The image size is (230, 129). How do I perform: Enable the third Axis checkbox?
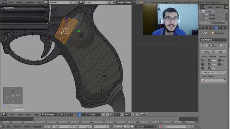pos(203,68)
